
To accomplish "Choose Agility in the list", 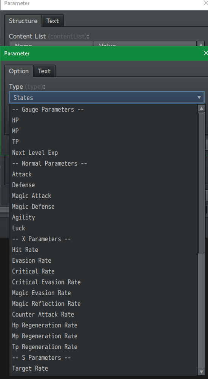I will [103, 217].
